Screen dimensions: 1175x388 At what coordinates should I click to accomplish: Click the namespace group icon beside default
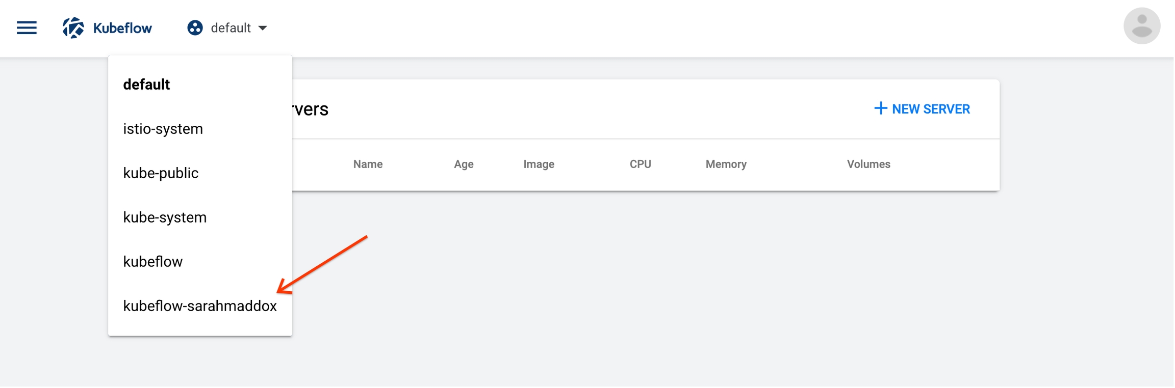195,28
